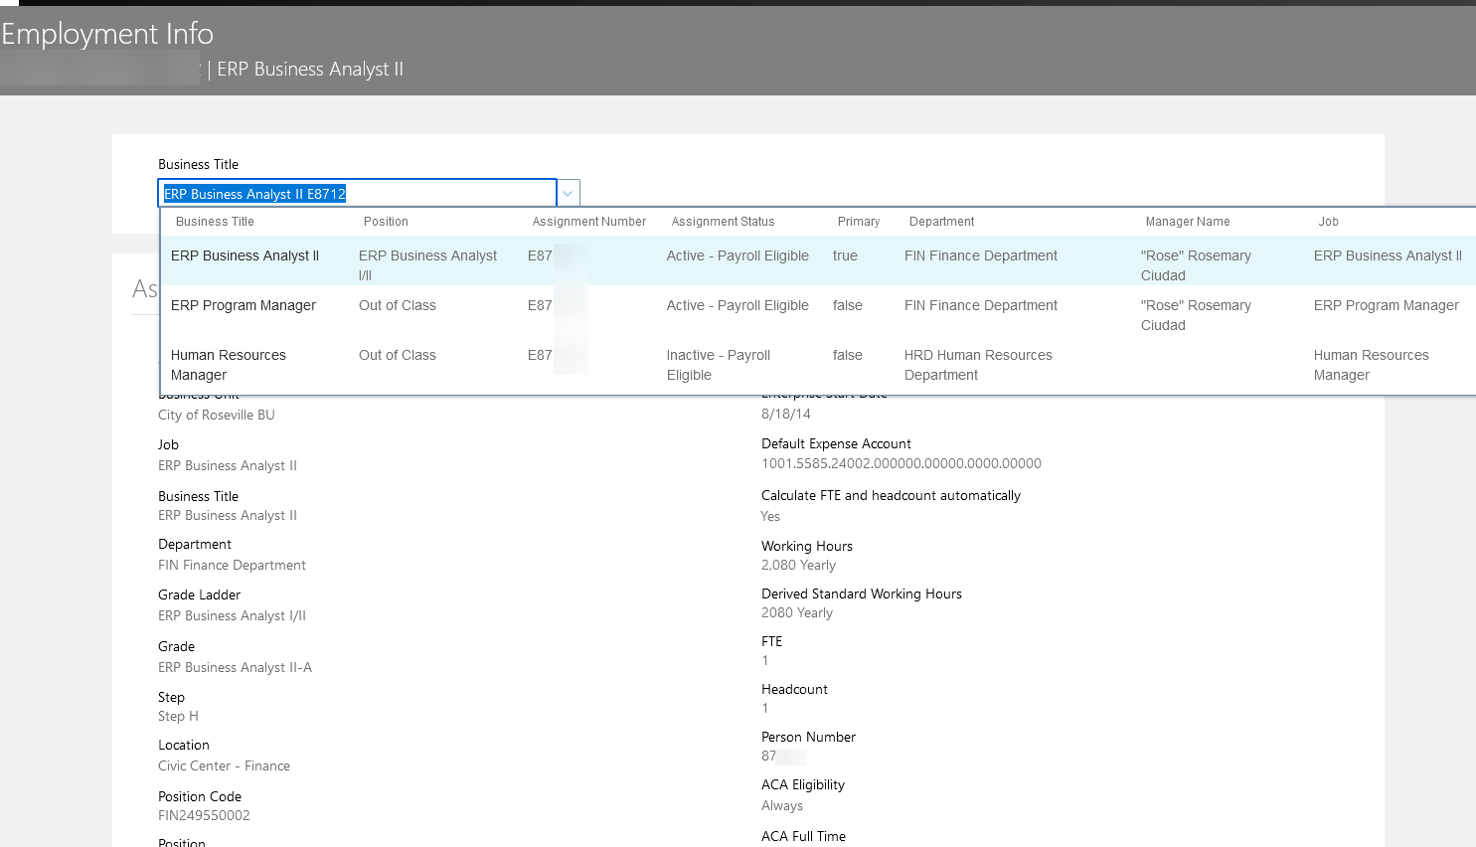Click the Position Code FIN249550002 value
The height and width of the screenshot is (847, 1476).
pos(204,815)
